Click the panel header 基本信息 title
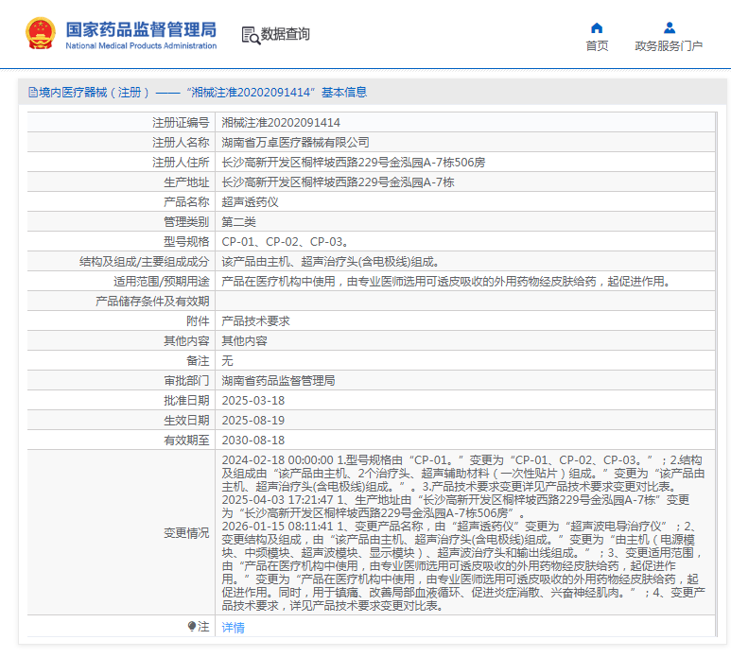This screenshot has height=657, width=731. click(344, 93)
